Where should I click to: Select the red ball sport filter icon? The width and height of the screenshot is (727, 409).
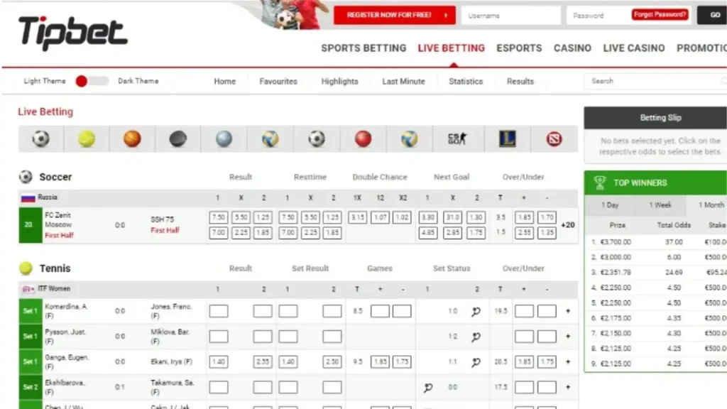point(363,138)
